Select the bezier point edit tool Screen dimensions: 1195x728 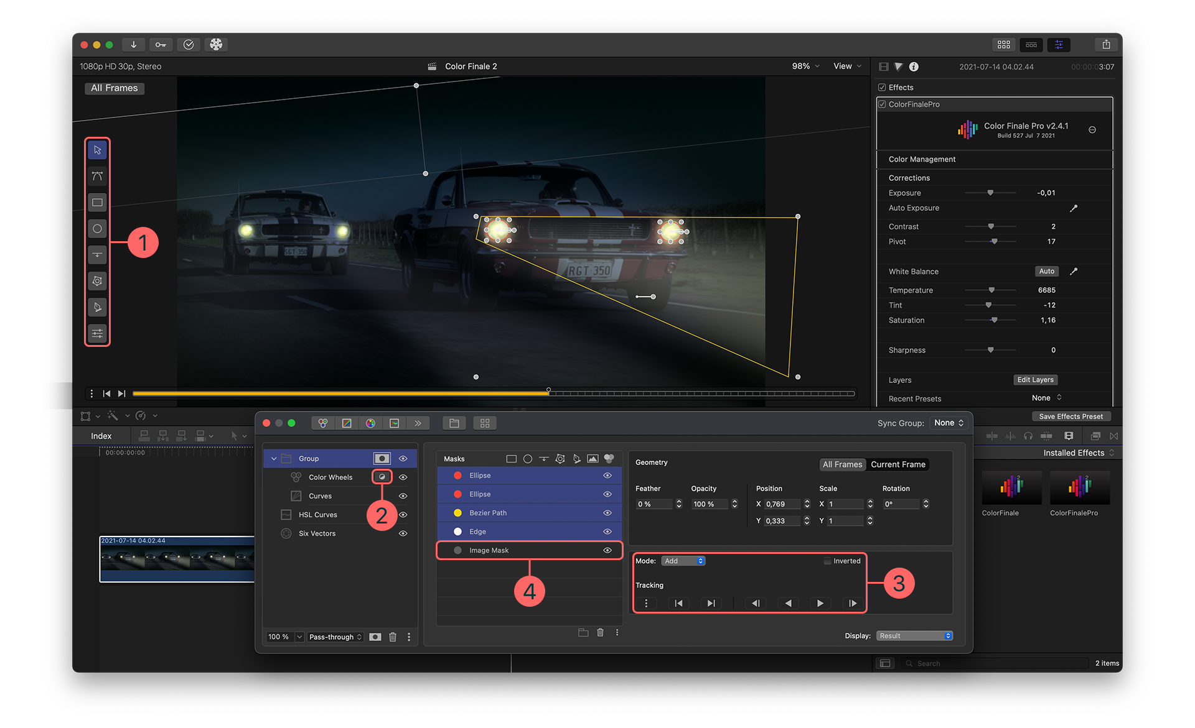(x=97, y=176)
